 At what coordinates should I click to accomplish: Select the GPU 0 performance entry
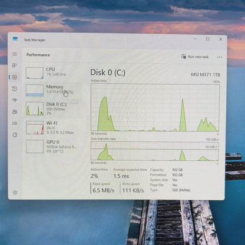(x=54, y=146)
